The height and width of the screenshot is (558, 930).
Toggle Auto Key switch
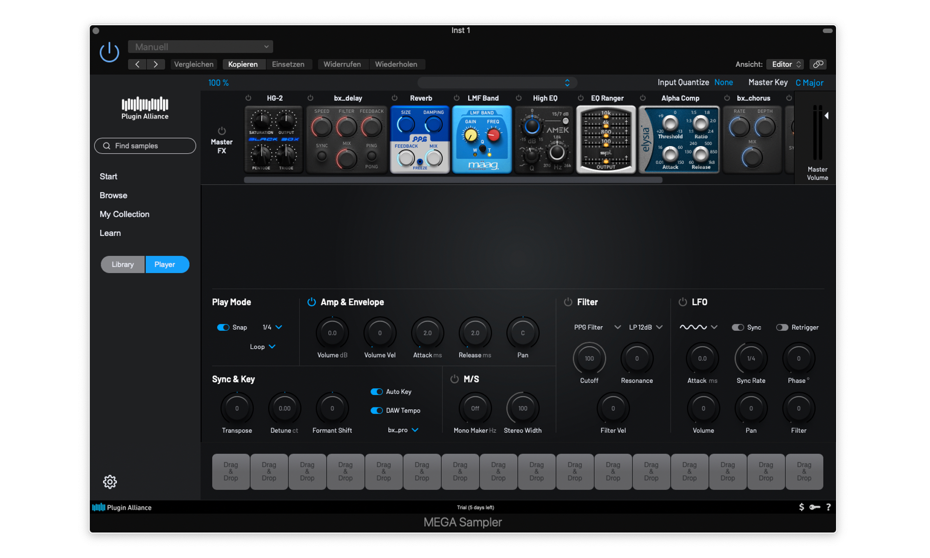(x=377, y=392)
